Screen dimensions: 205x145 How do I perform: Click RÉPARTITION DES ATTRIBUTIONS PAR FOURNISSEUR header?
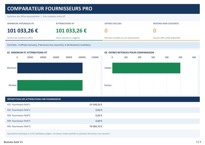(102, 99)
